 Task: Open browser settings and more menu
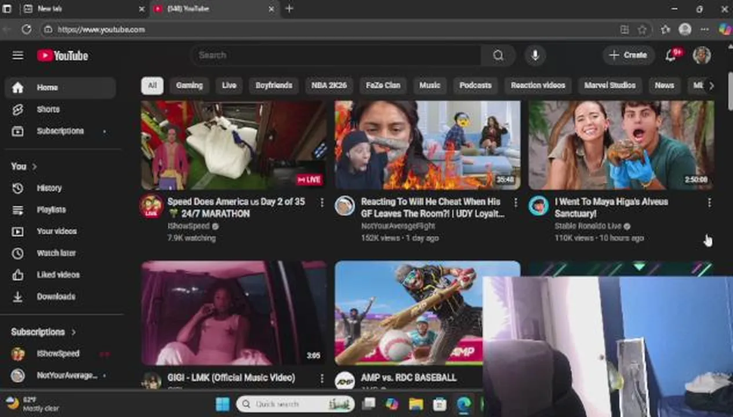click(x=705, y=30)
